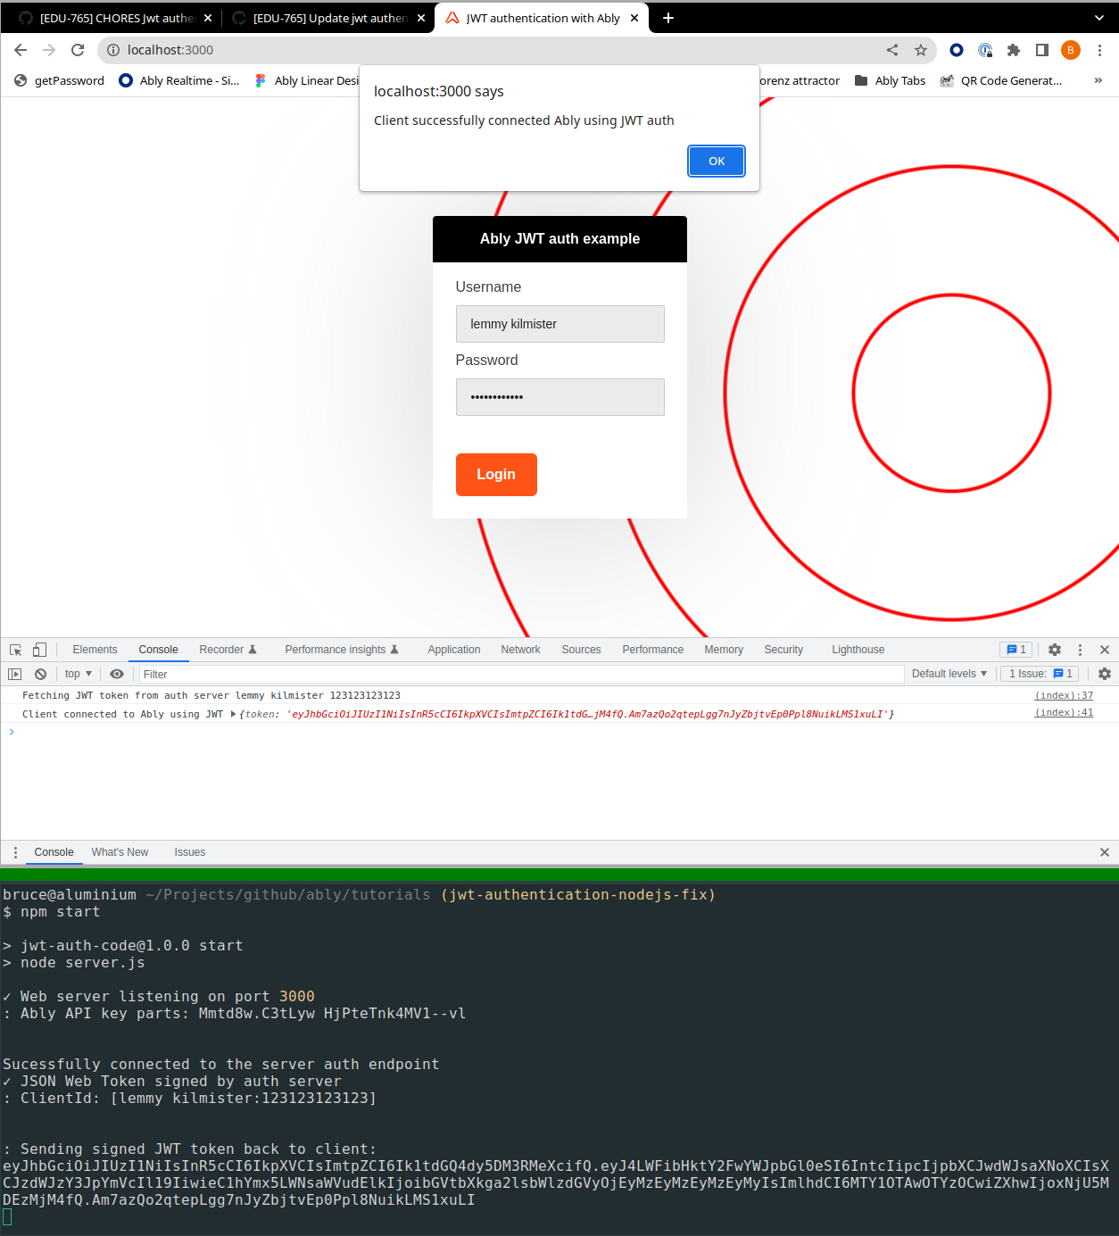Click the Password input field
The width and height of the screenshot is (1119, 1236).
[x=560, y=397]
